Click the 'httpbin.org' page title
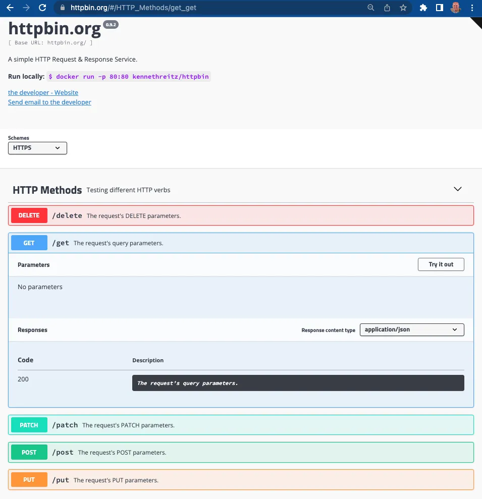482x499 pixels. point(55,29)
